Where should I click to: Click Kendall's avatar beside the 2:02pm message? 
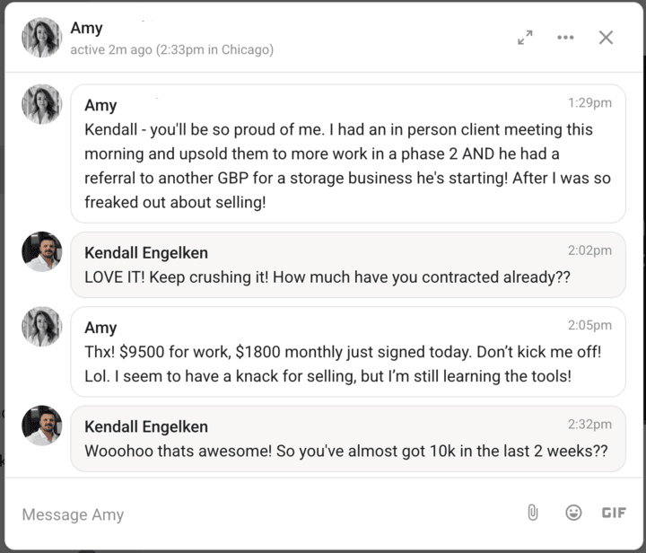pyautogui.click(x=41, y=251)
